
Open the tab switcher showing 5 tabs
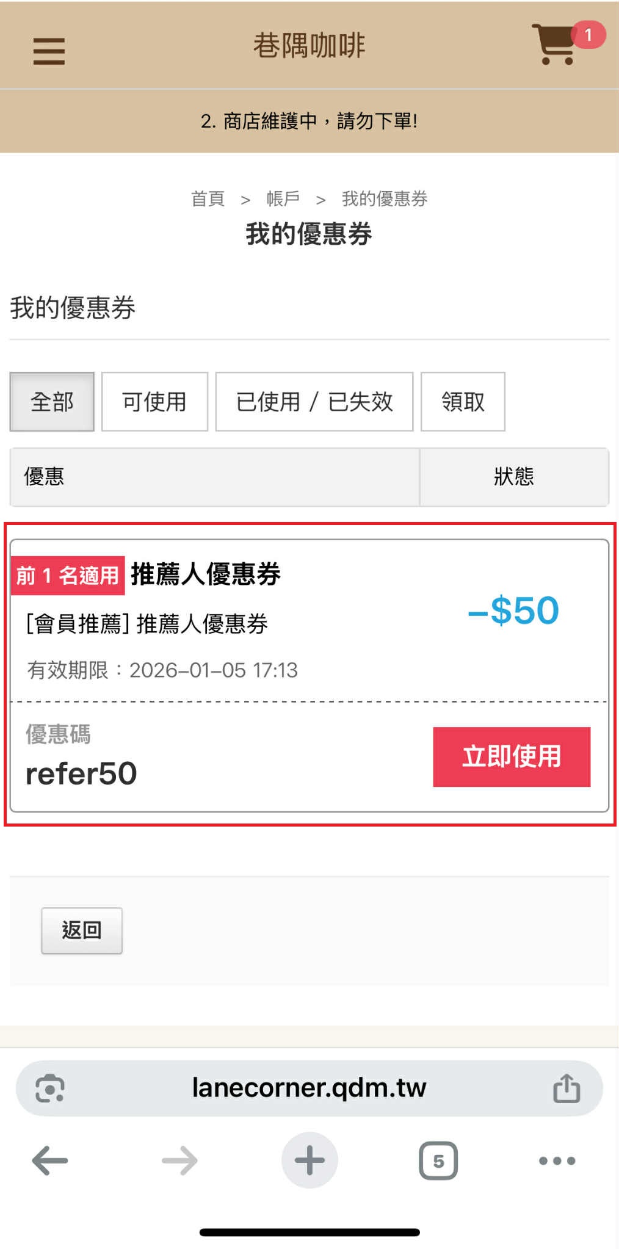click(x=438, y=1160)
